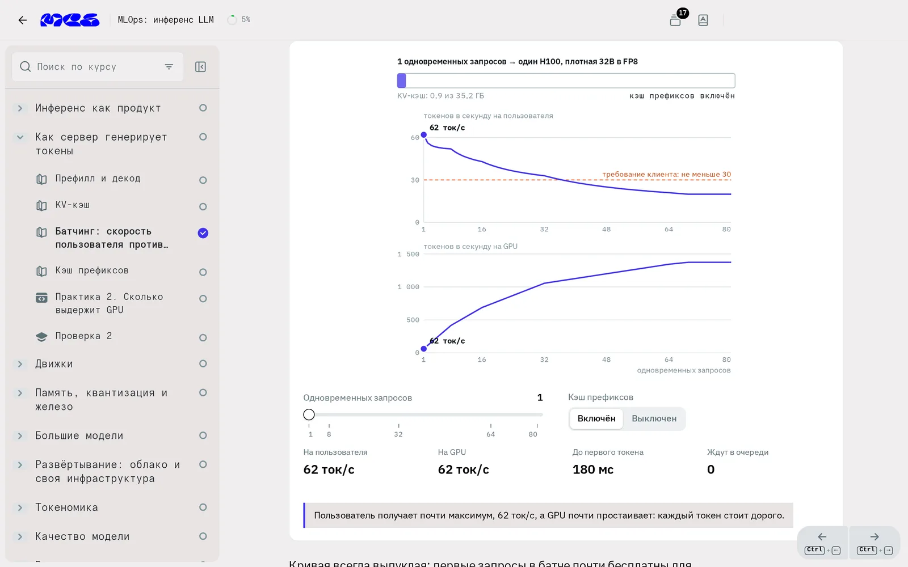Image resolution: width=908 pixels, height=567 pixels.
Task: Click lesson icon for Кэш префиксов
Action: (x=41, y=272)
